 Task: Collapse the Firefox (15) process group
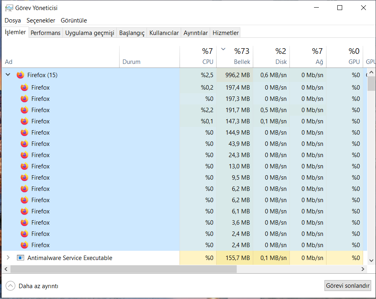coord(8,75)
